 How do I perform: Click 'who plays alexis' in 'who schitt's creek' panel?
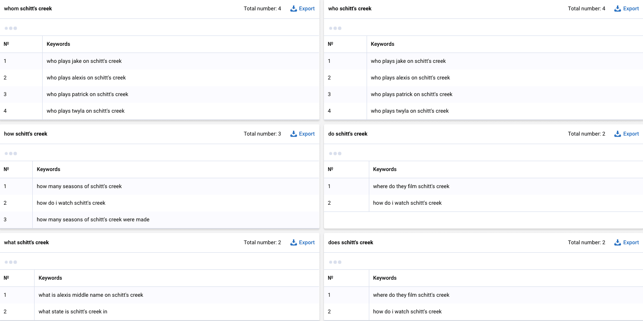pos(410,78)
